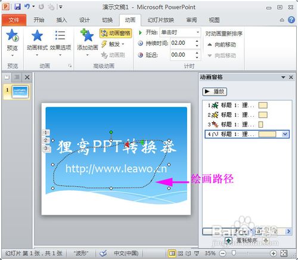Click the 播放 (Play) button
This screenshot has width=298, height=260.
pos(215,92)
